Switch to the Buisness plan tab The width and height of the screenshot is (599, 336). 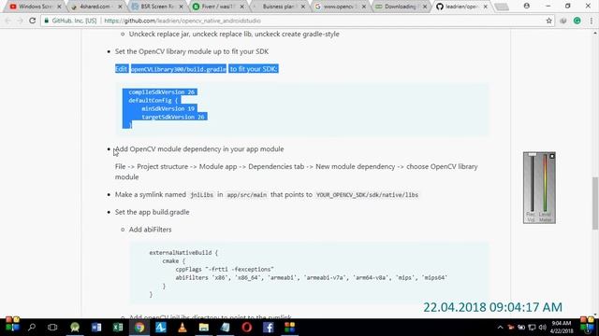coord(280,7)
